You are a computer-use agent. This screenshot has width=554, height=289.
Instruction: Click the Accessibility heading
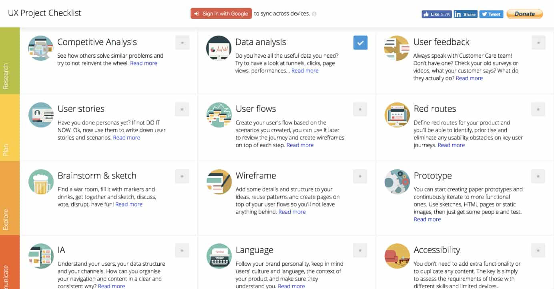point(437,250)
